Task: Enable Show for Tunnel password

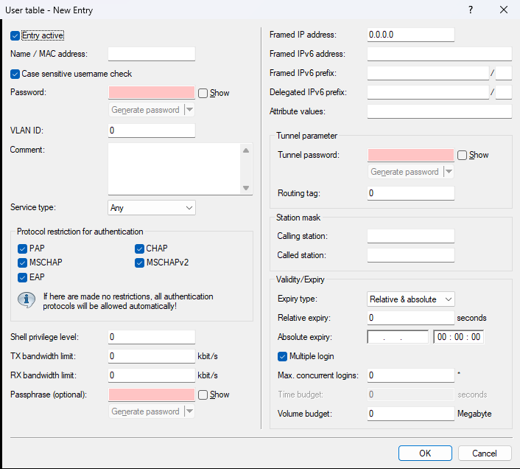Action: pos(462,155)
